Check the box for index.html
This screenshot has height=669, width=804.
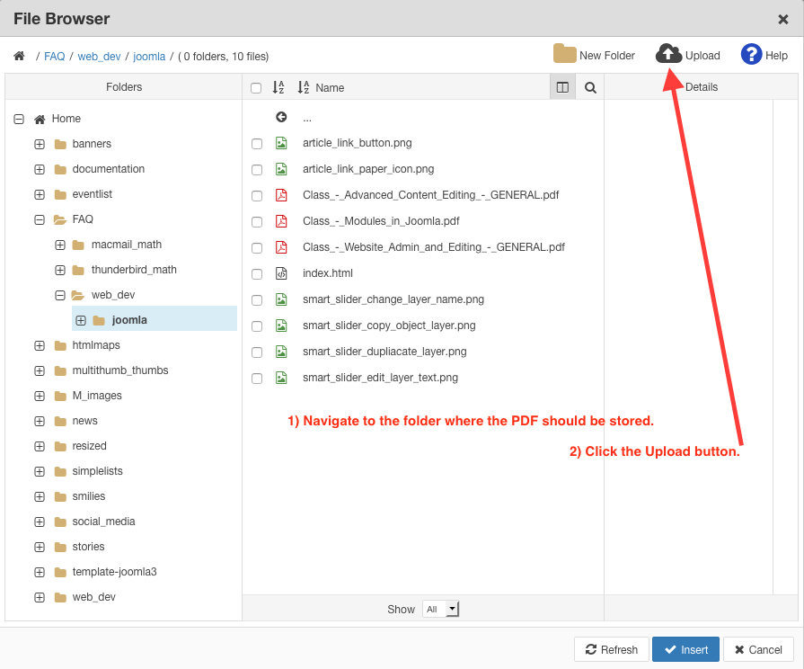click(257, 274)
